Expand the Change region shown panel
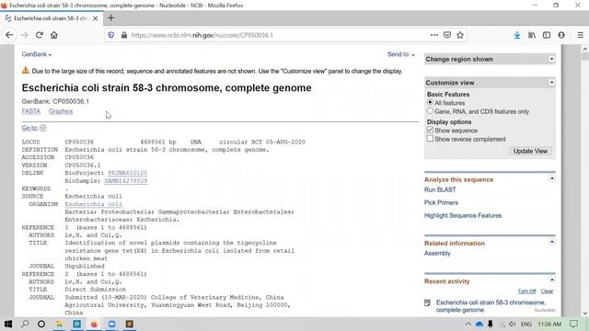The image size is (589, 331). pyautogui.click(x=551, y=59)
